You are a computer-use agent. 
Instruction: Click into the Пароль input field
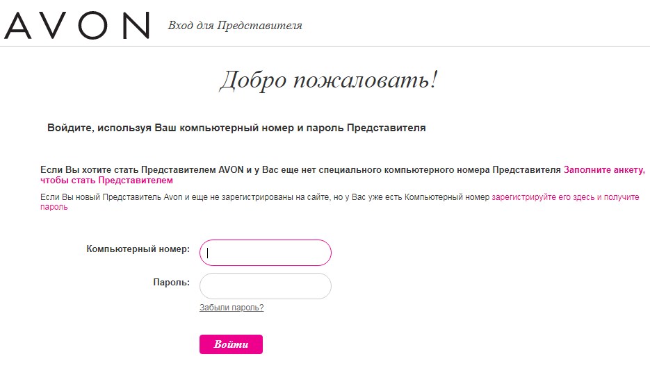(265, 286)
